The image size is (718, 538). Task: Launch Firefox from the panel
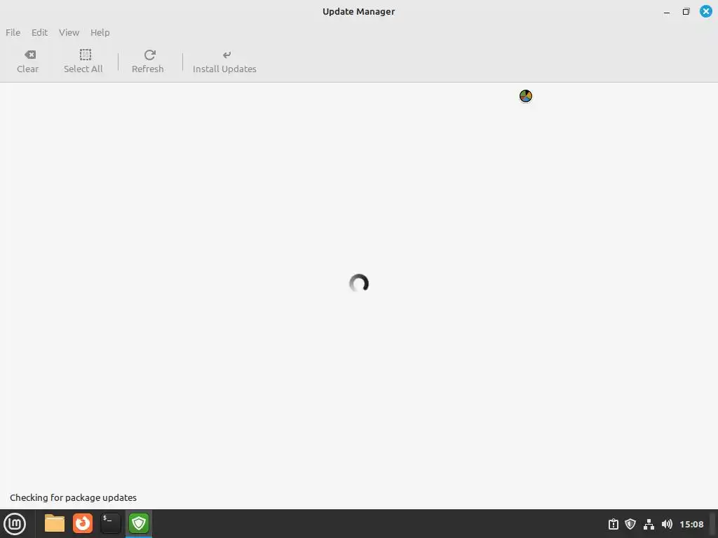[x=83, y=523]
